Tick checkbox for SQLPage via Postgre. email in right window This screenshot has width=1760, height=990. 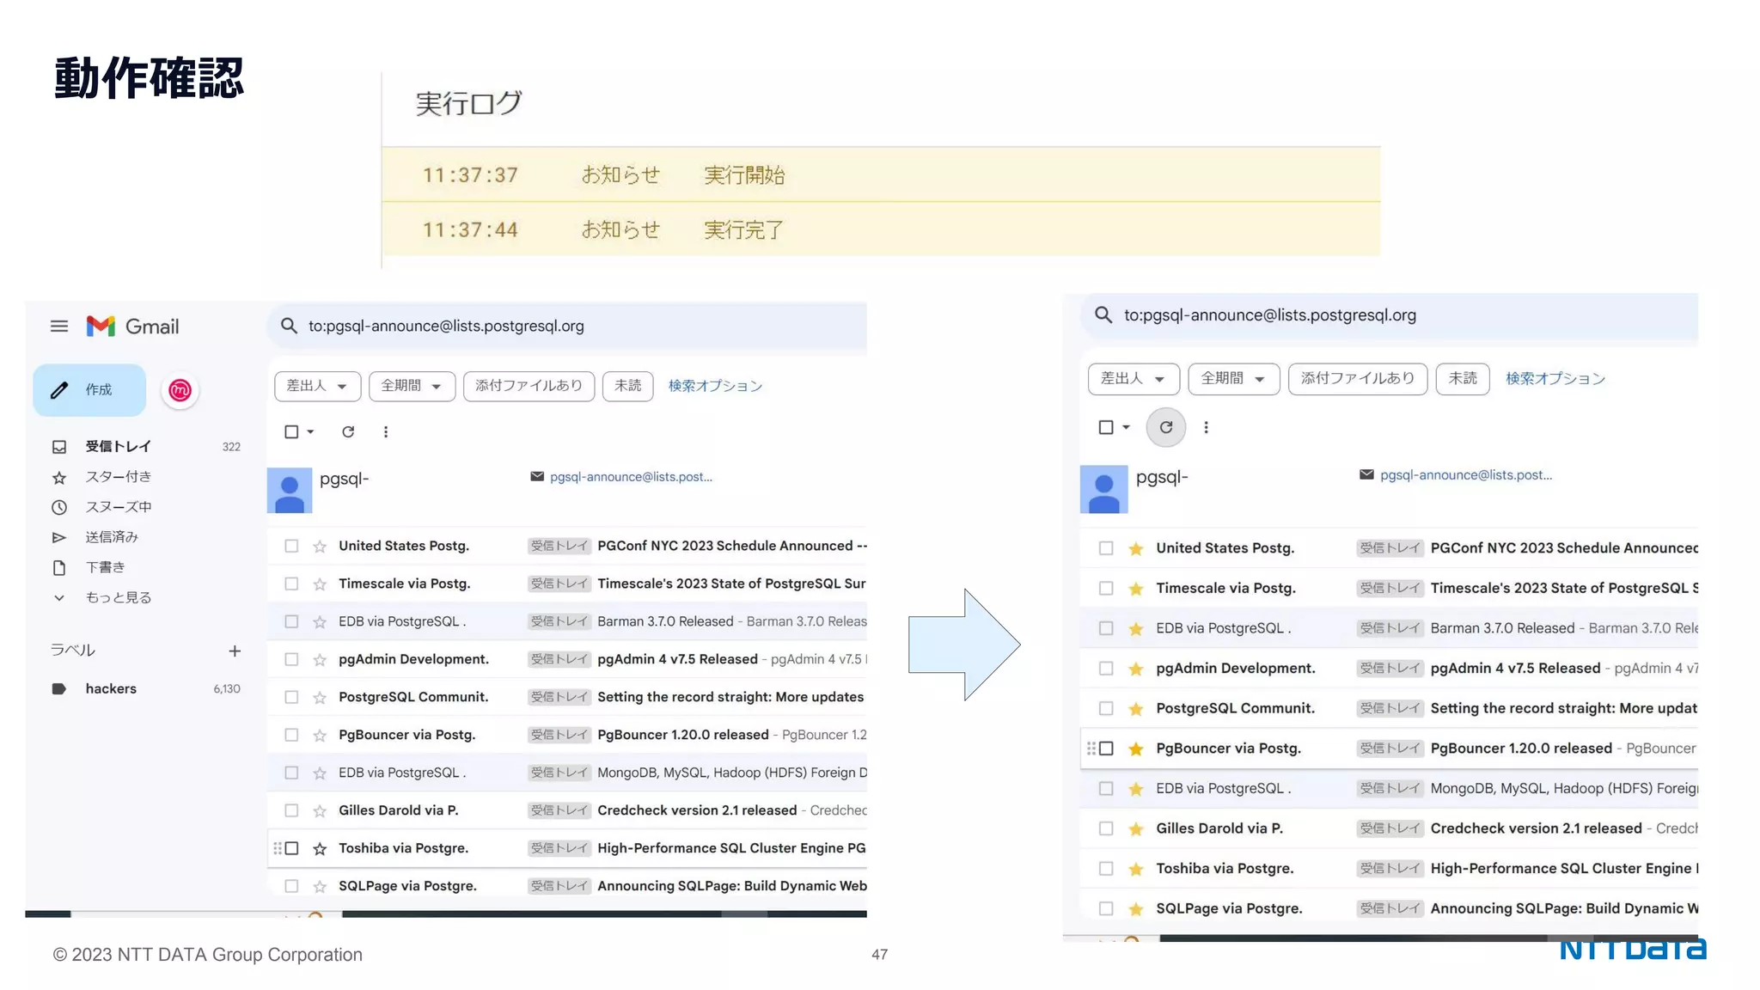tap(1106, 908)
